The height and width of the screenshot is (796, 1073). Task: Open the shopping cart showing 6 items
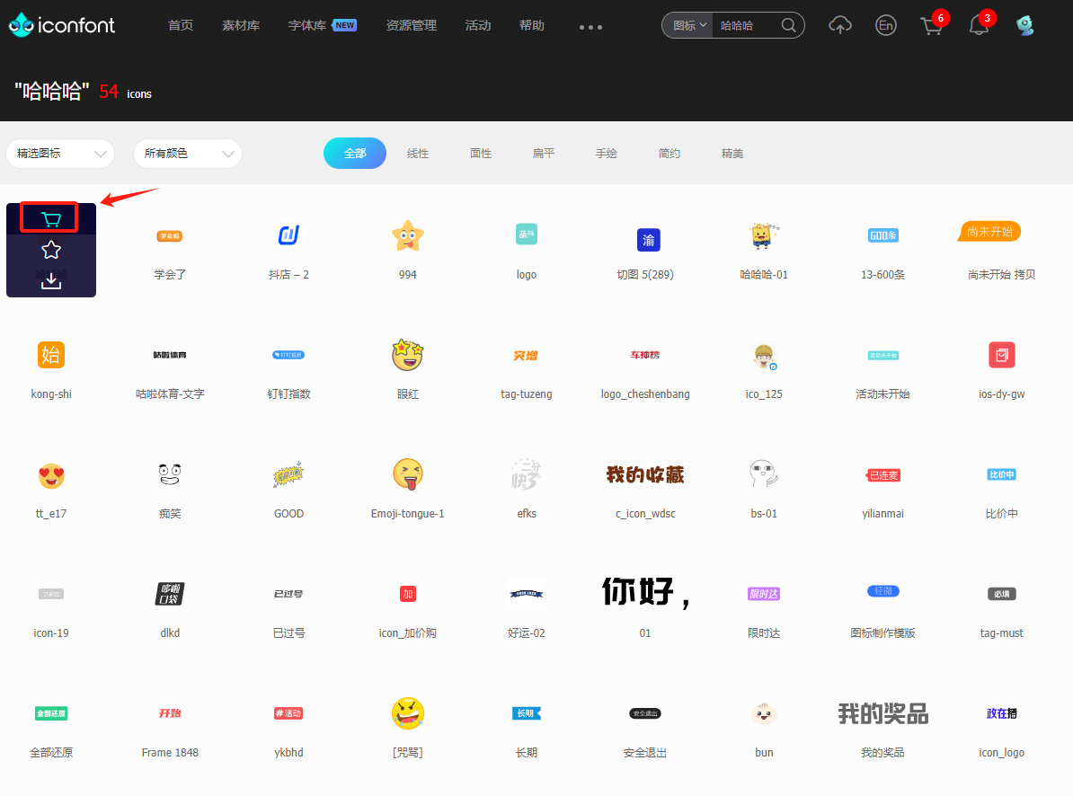(931, 25)
